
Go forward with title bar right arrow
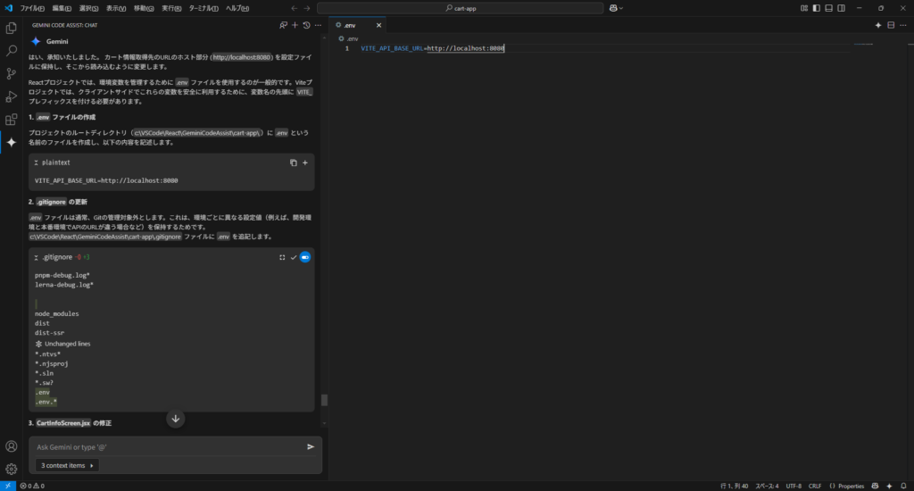307,8
